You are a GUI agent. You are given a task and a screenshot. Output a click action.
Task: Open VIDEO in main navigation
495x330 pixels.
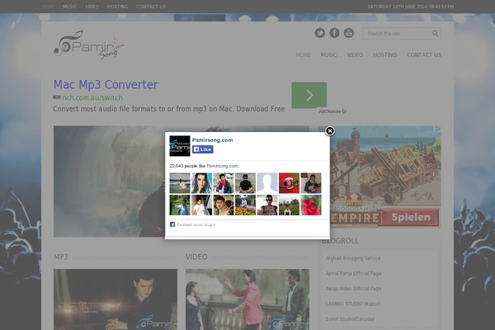(x=355, y=55)
